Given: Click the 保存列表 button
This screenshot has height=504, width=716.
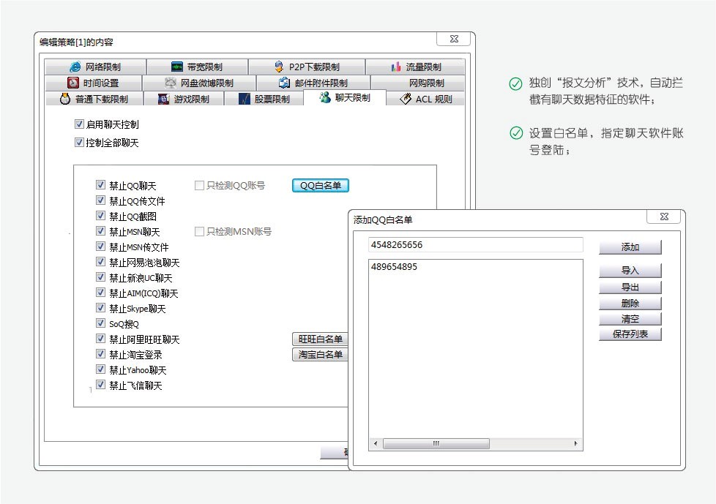Looking at the screenshot, I should click(x=630, y=334).
